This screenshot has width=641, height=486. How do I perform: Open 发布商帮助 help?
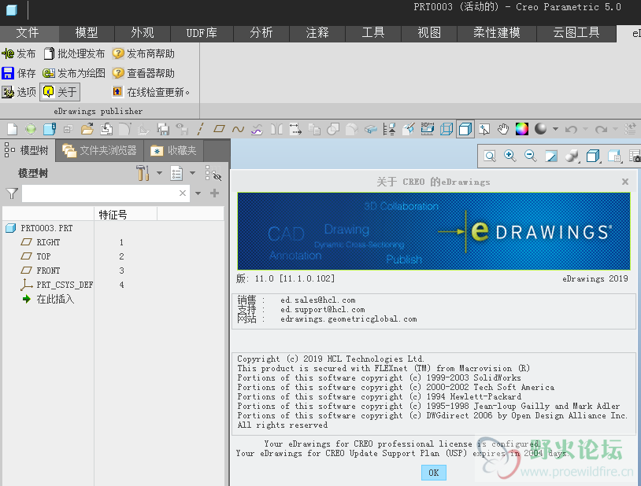pos(143,53)
